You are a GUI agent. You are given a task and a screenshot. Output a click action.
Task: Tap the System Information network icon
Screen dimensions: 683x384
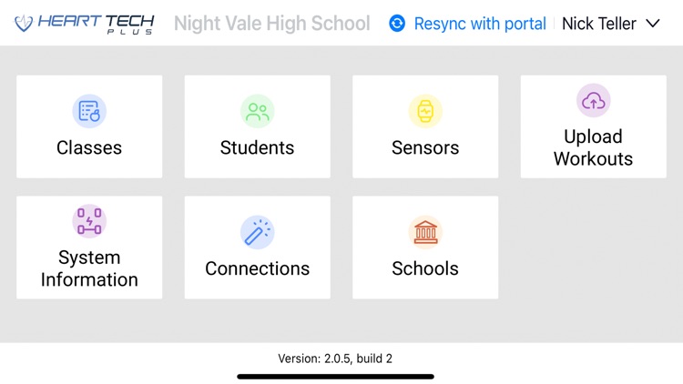pos(89,221)
